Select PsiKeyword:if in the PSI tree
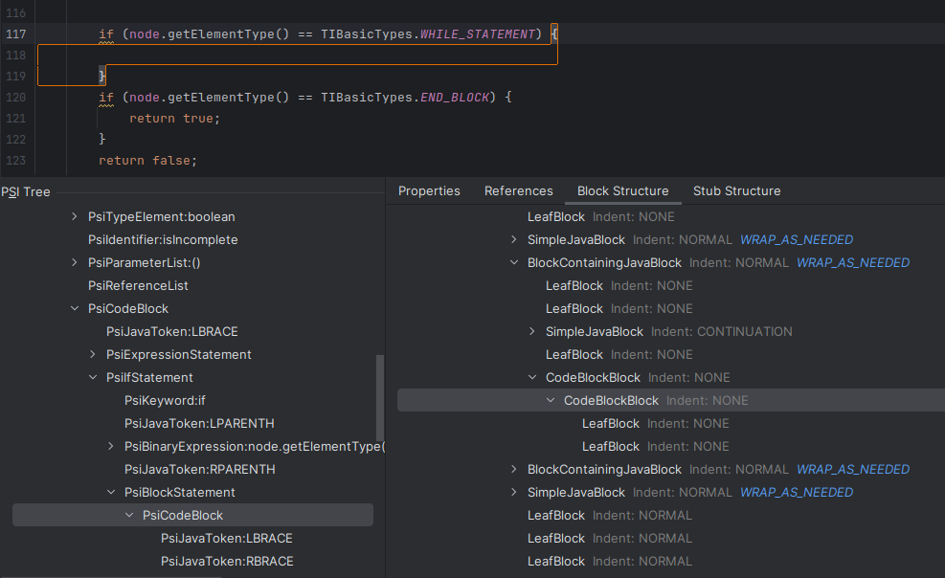 (165, 400)
